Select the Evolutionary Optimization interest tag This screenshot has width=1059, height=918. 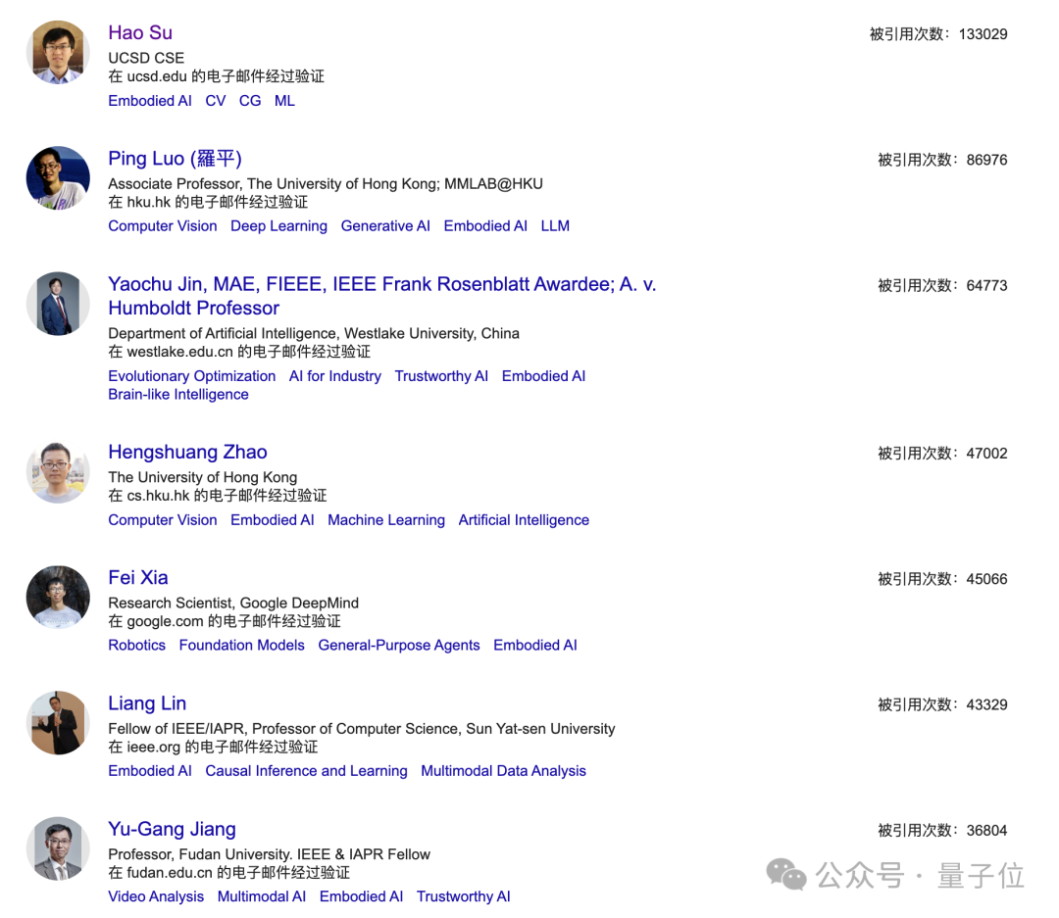point(192,376)
